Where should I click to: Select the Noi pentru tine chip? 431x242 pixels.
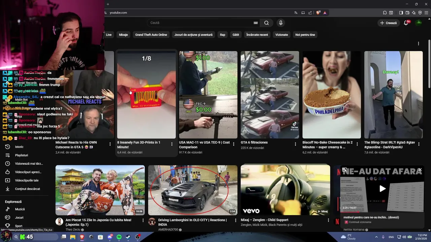click(305, 35)
